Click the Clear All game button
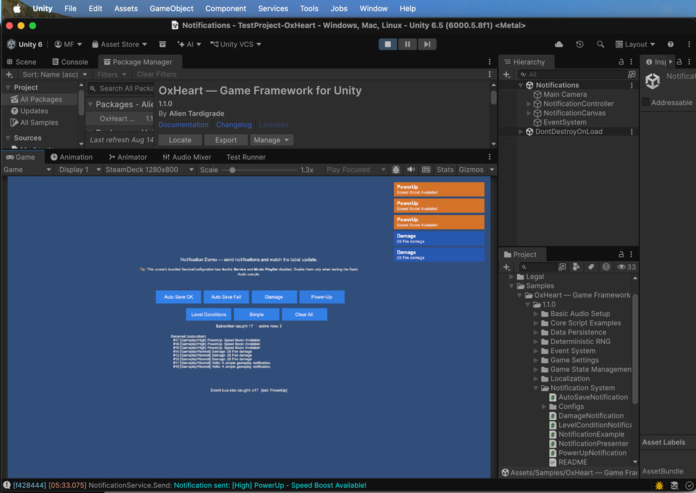 coord(304,315)
